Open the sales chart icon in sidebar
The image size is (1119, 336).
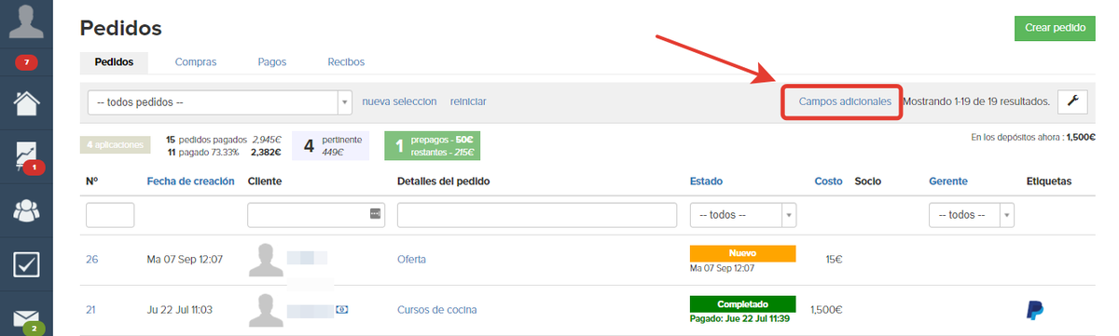(x=26, y=156)
